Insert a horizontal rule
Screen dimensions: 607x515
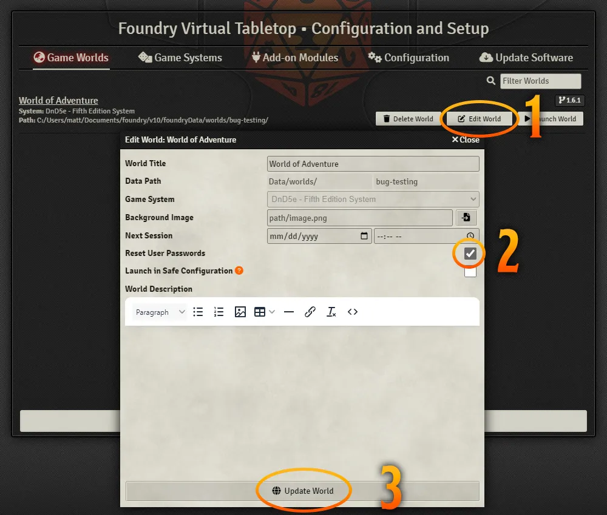point(289,312)
